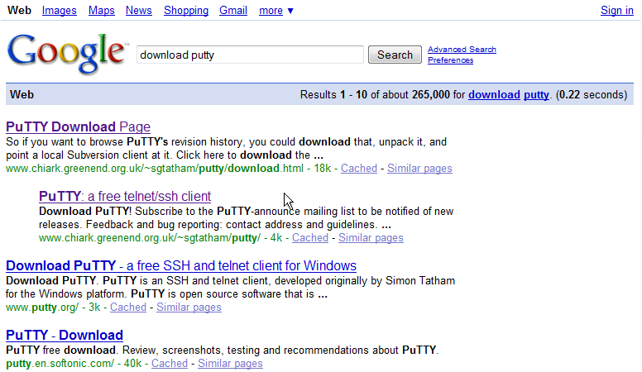View Cached copy of PuTTY Download Page
642x372 pixels.
[x=359, y=168]
